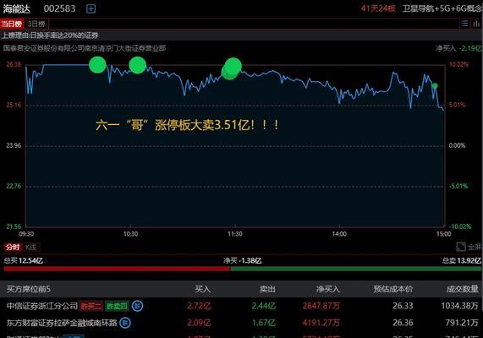Click the 昨卖四 tag

pos(117,306)
